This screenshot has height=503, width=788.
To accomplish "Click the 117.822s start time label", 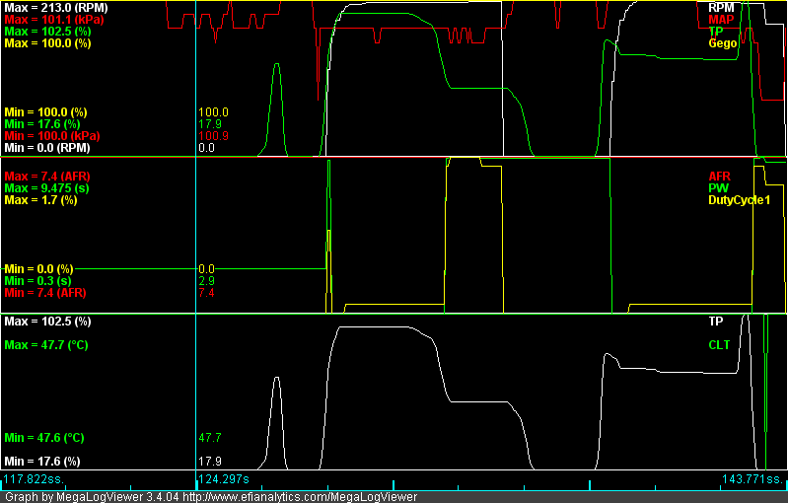I will tap(34, 479).
